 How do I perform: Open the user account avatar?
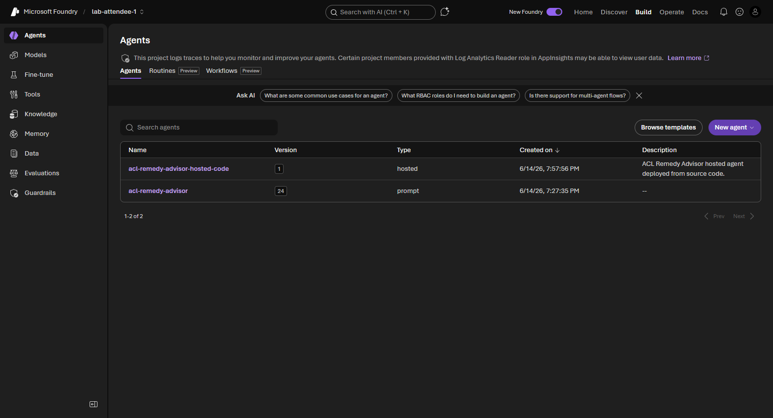pos(755,12)
